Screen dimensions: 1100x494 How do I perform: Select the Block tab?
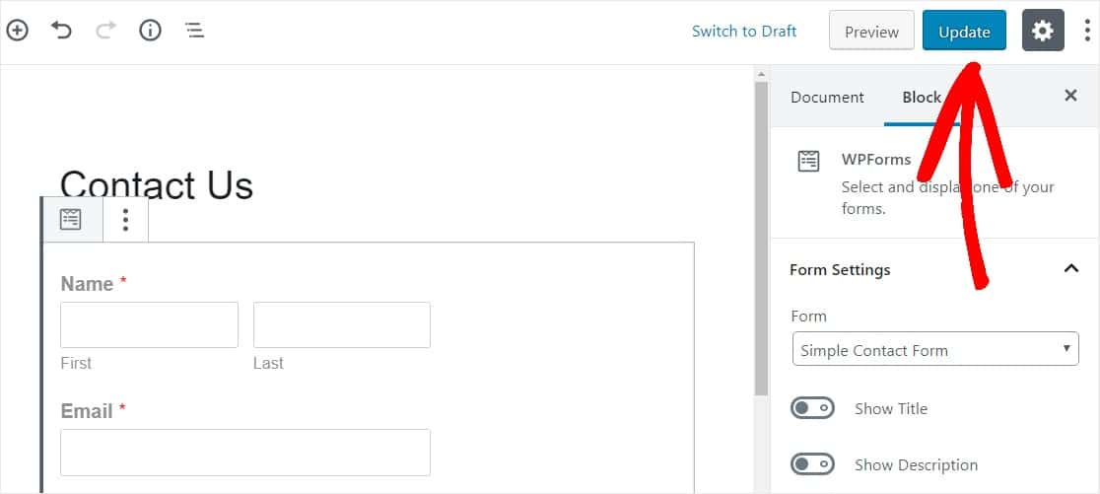point(922,97)
